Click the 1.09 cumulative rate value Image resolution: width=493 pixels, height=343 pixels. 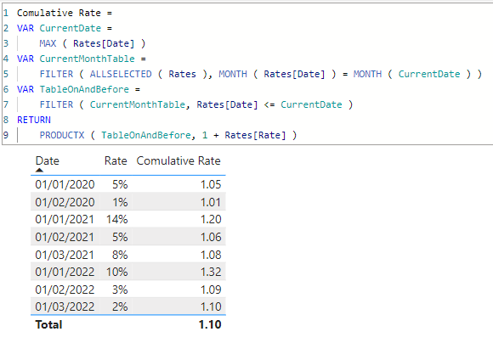coord(211,290)
